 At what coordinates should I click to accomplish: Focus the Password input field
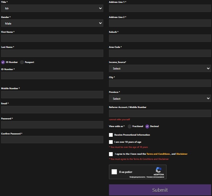tap(52, 125)
